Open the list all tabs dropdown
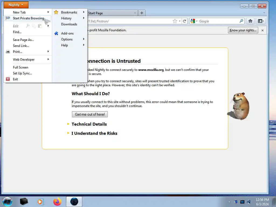Image resolution: width=276 pixels, height=207 pixels. point(264,13)
